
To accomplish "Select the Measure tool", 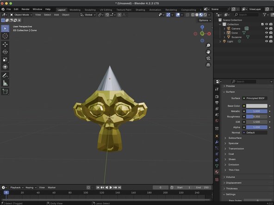I will (5, 83).
